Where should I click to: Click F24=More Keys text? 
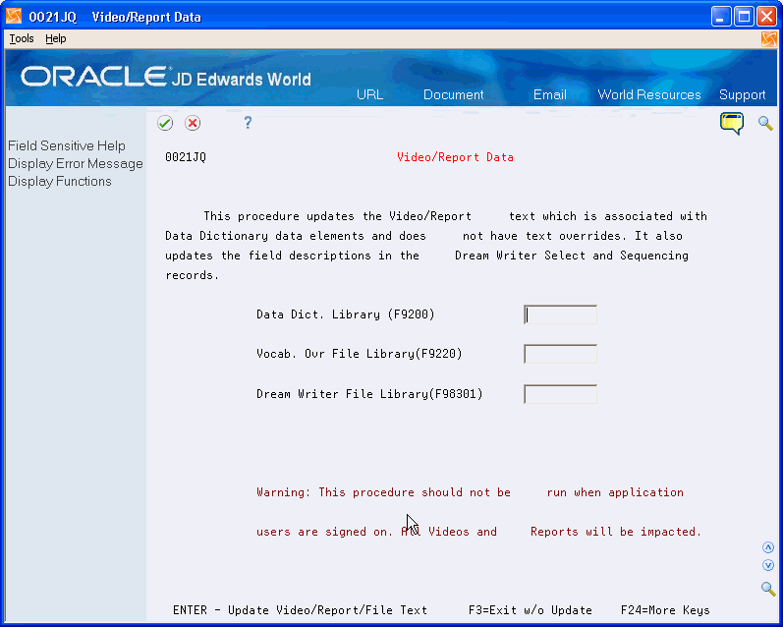point(665,610)
